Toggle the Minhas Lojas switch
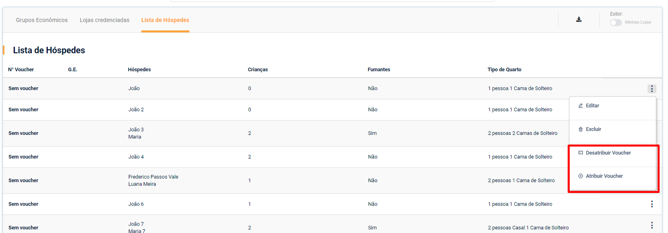Screen dimensions: 668x233 click(616, 22)
